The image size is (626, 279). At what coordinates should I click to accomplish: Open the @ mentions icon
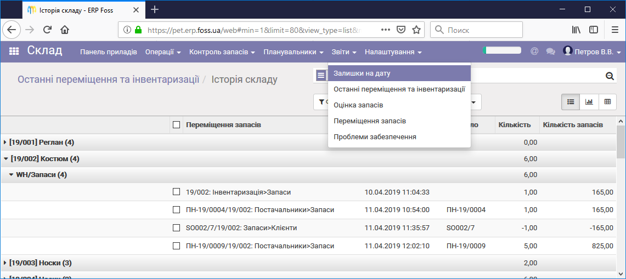[x=534, y=52]
